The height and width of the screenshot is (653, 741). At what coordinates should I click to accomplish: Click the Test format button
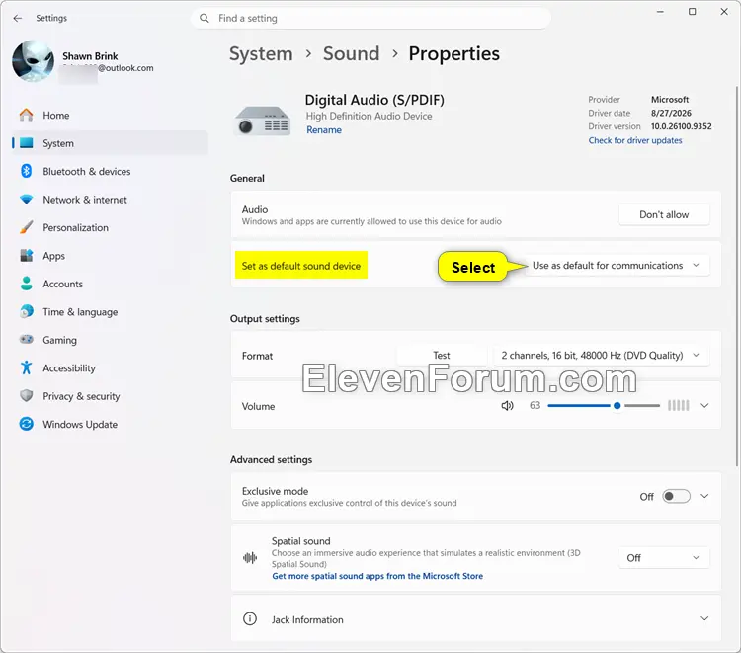point(442,356)
